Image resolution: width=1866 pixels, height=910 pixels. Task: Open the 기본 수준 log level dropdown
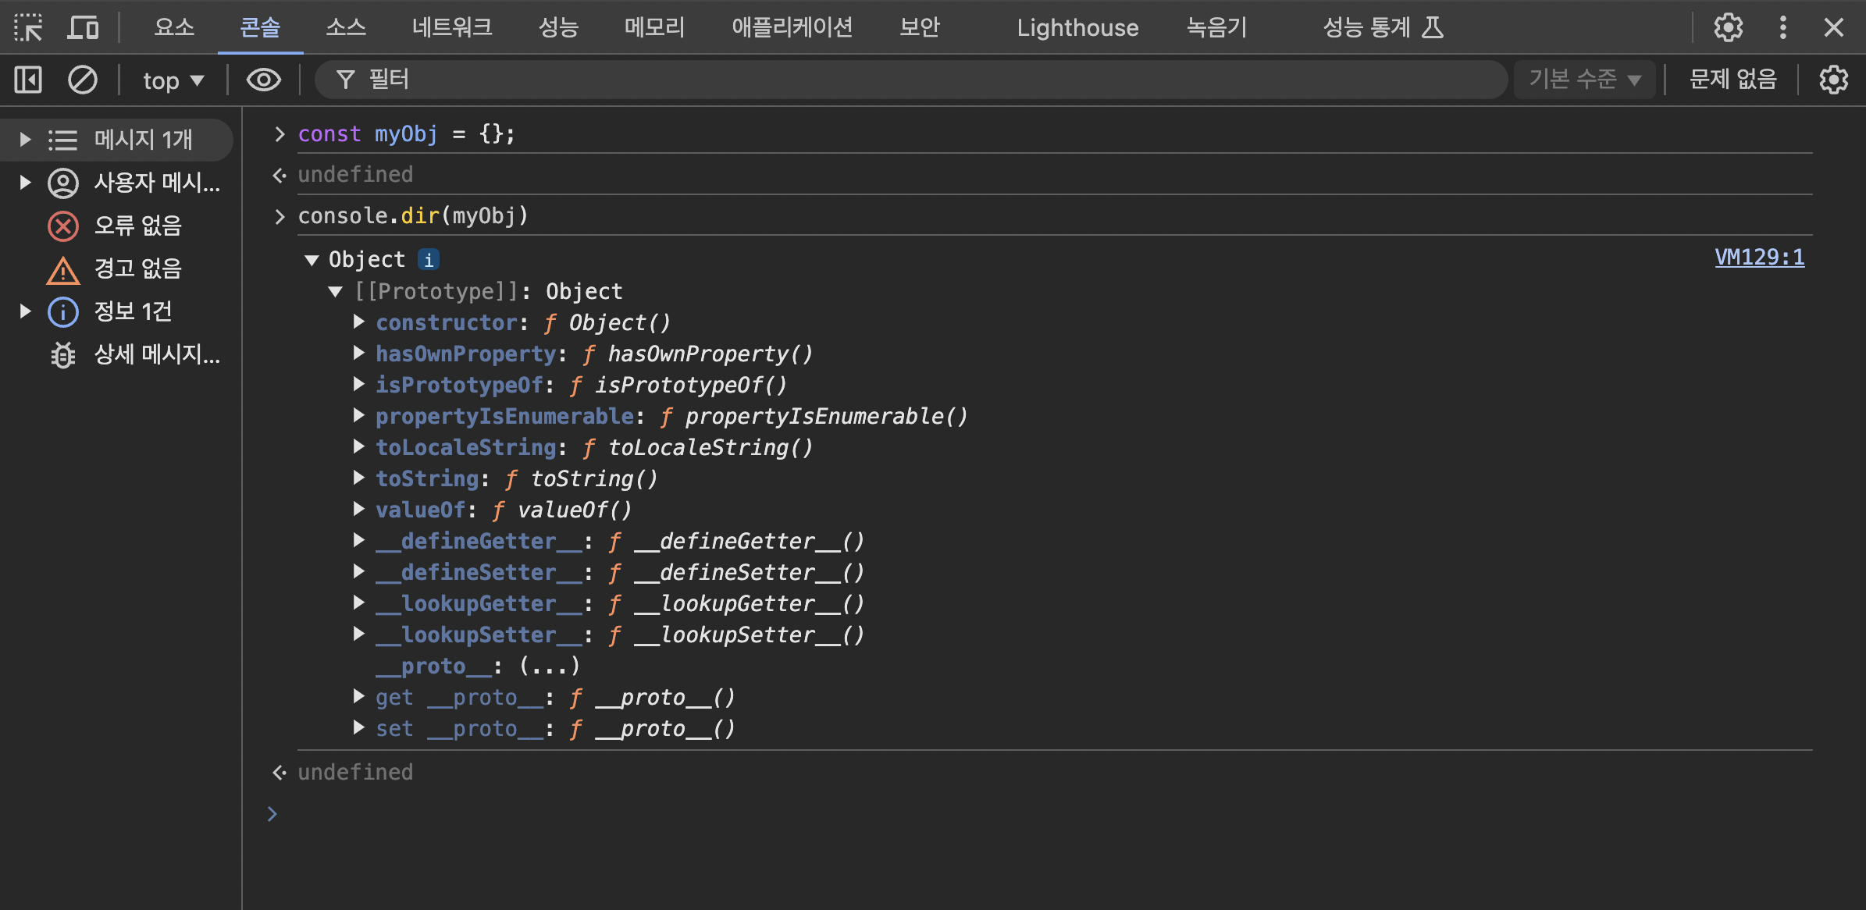[x=1583, y=80]
